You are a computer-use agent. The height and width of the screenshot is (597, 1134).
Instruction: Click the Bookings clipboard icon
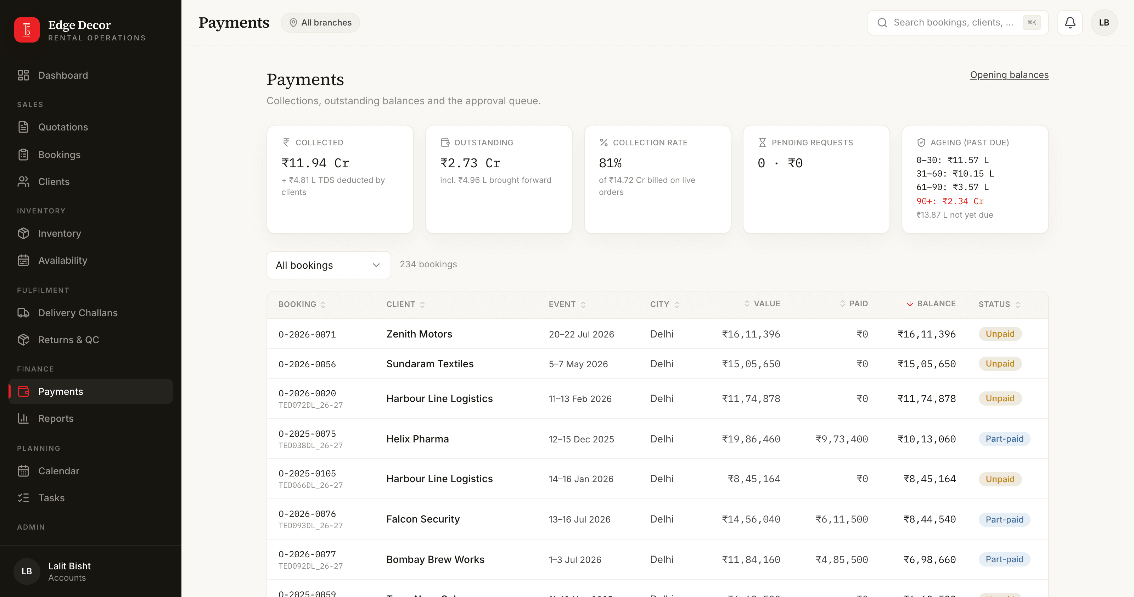point(23,155)
